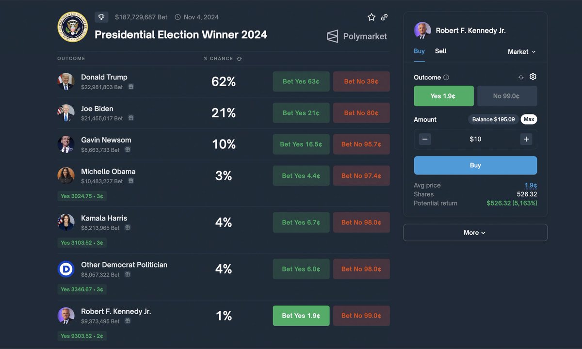The image size is (582, 349).
Task: Click the refresh icon next to % Chance
Action: [x=239, y=59]
